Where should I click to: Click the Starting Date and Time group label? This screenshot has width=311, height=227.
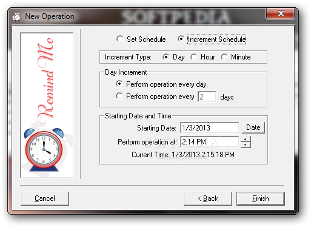click(138, 116)
